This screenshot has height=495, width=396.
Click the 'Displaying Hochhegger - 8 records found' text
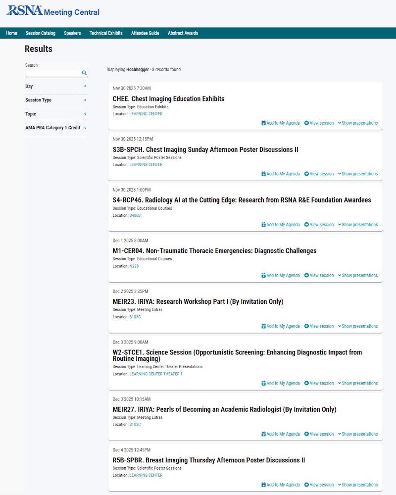pyautogui.click(x=144, y=69)
